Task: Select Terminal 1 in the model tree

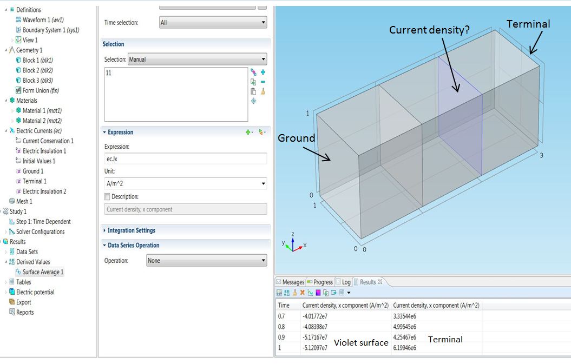Action: [34, 181]
